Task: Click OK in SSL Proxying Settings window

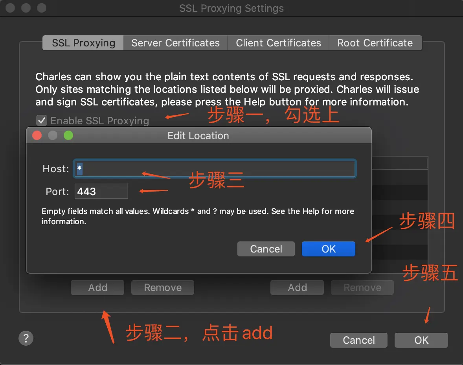Action: click(421, 340)
